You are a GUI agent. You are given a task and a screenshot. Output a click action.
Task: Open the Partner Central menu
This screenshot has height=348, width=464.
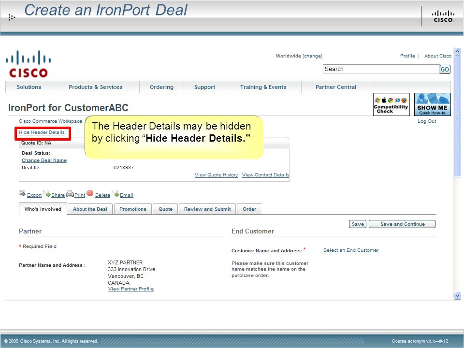pos(336,87)
